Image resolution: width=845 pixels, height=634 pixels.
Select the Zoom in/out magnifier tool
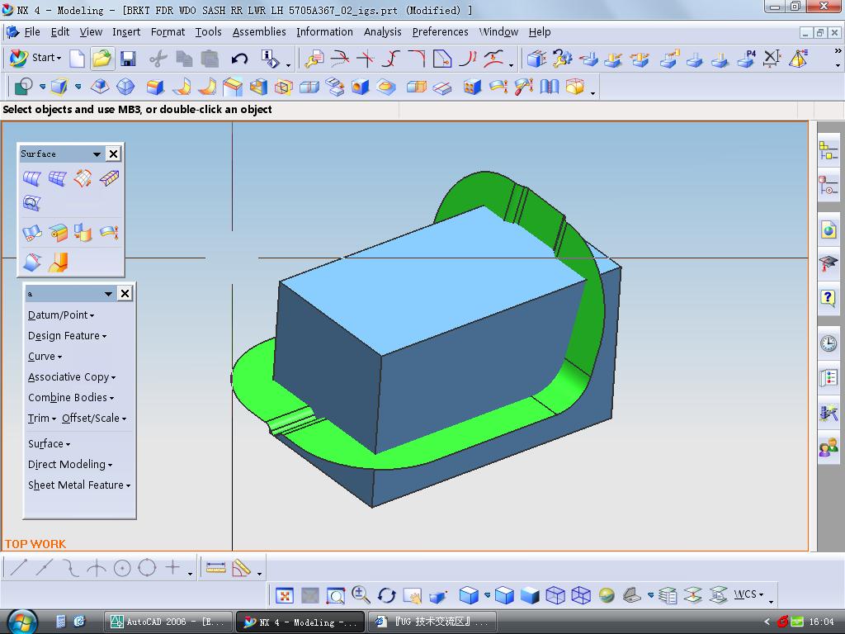click(x=361, y=595)
